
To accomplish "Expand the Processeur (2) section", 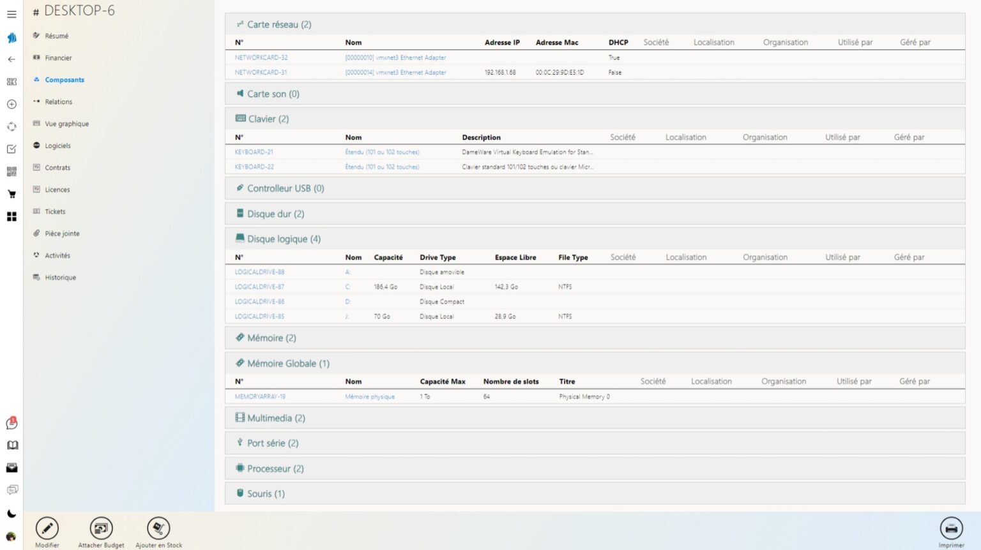I will pyautogui.click(x=595, y=468).
